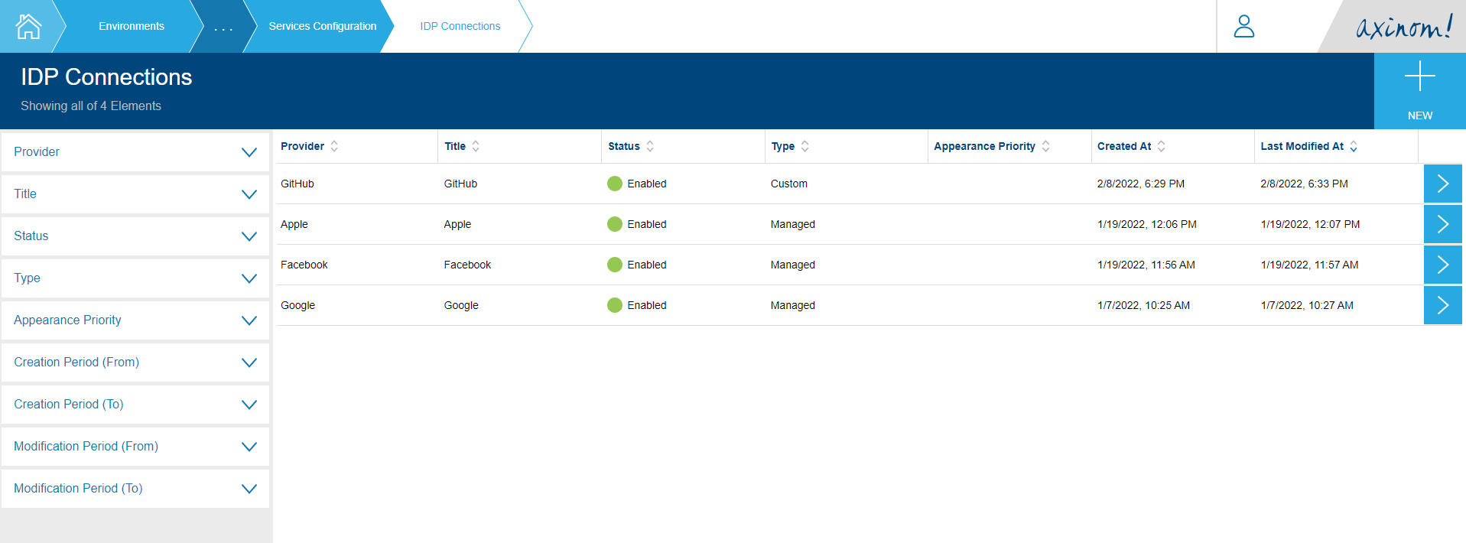Viewport: 1466px width, 543px height.
Task: Expand the Provider filter
Action: click(249, 152)
